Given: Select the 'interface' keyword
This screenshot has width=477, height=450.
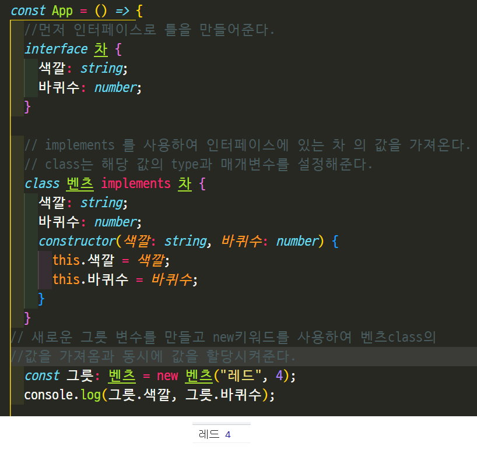Looking at the screenshot, I should click(x=56, y=49).
